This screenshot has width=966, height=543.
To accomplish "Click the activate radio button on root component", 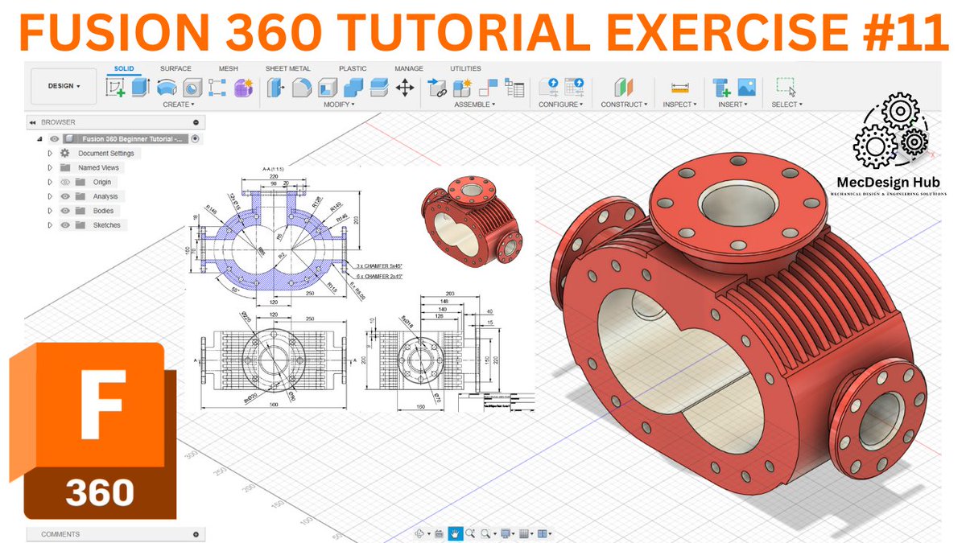I will tap(196, 139).
